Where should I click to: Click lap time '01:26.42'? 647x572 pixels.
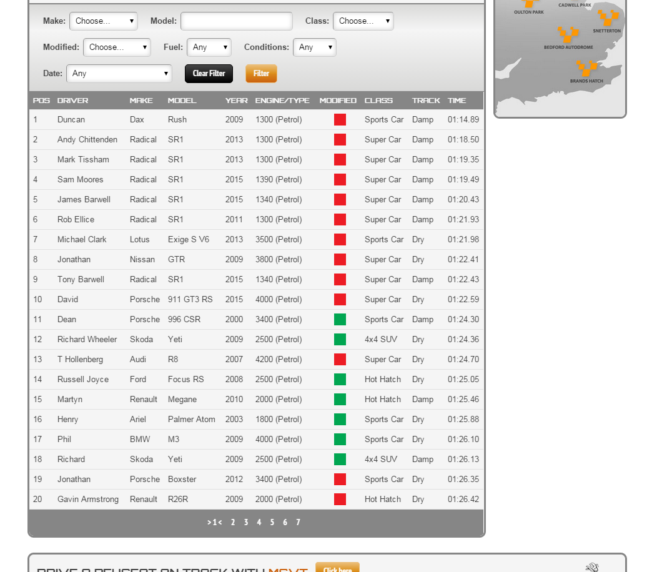tap(463, 500)
